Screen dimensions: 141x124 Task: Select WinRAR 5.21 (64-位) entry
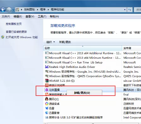(62, 81)
